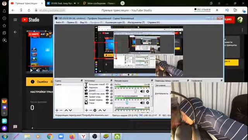Open source properties via the Sources gear icon
The height and width of the screenshot is (140, 248).
point(95,110)
